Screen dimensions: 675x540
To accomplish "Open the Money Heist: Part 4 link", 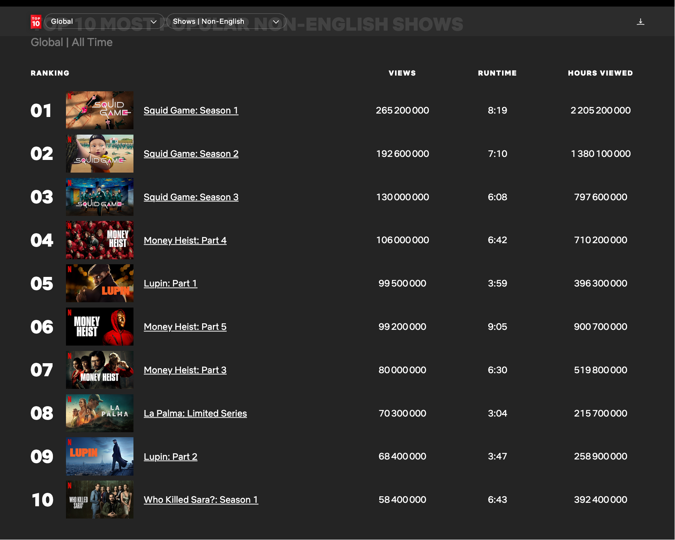I will pos(185,240).
